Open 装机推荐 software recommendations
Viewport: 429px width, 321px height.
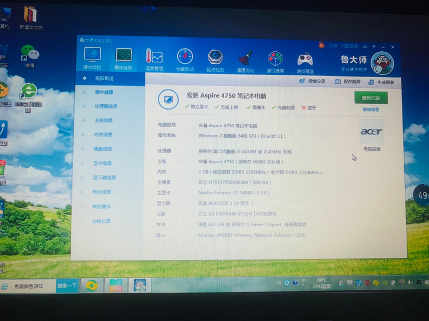275,62
